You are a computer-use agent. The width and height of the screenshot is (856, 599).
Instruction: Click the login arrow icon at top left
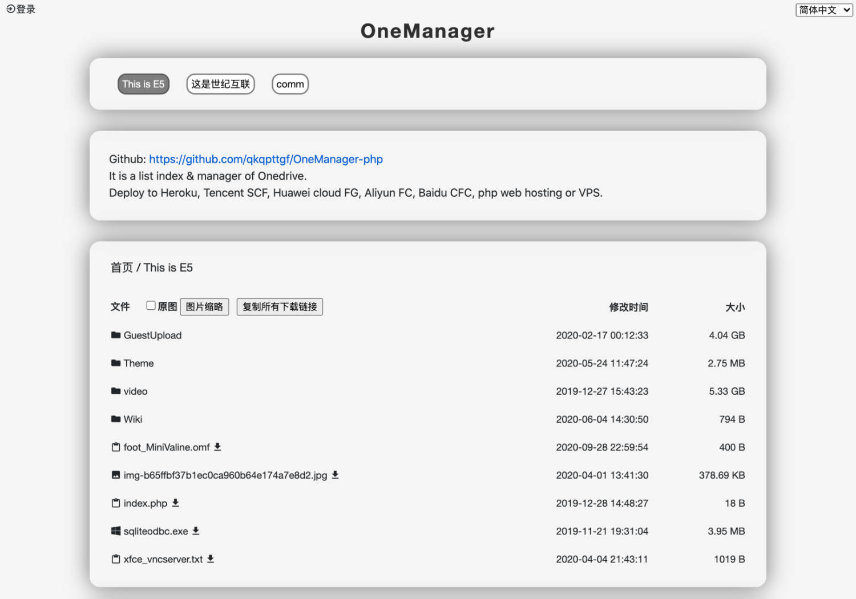[10, 9]
